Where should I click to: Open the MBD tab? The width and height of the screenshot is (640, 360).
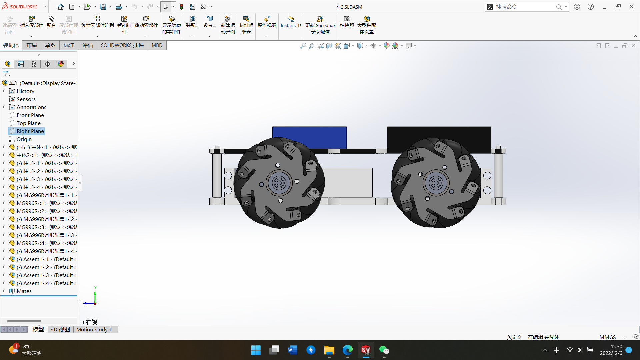pos(157,45)
